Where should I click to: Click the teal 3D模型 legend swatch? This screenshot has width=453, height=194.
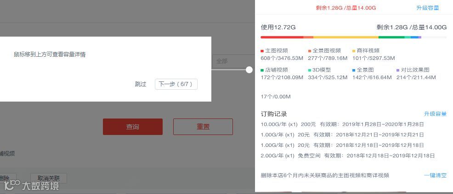point(310,70)
